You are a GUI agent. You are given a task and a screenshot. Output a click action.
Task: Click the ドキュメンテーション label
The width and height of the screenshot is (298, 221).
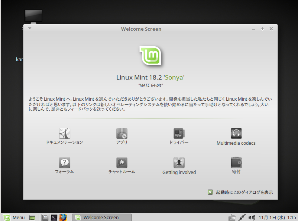[x=65, y=142]
